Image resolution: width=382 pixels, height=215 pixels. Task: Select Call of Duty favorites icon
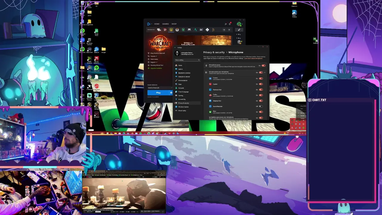159,30
